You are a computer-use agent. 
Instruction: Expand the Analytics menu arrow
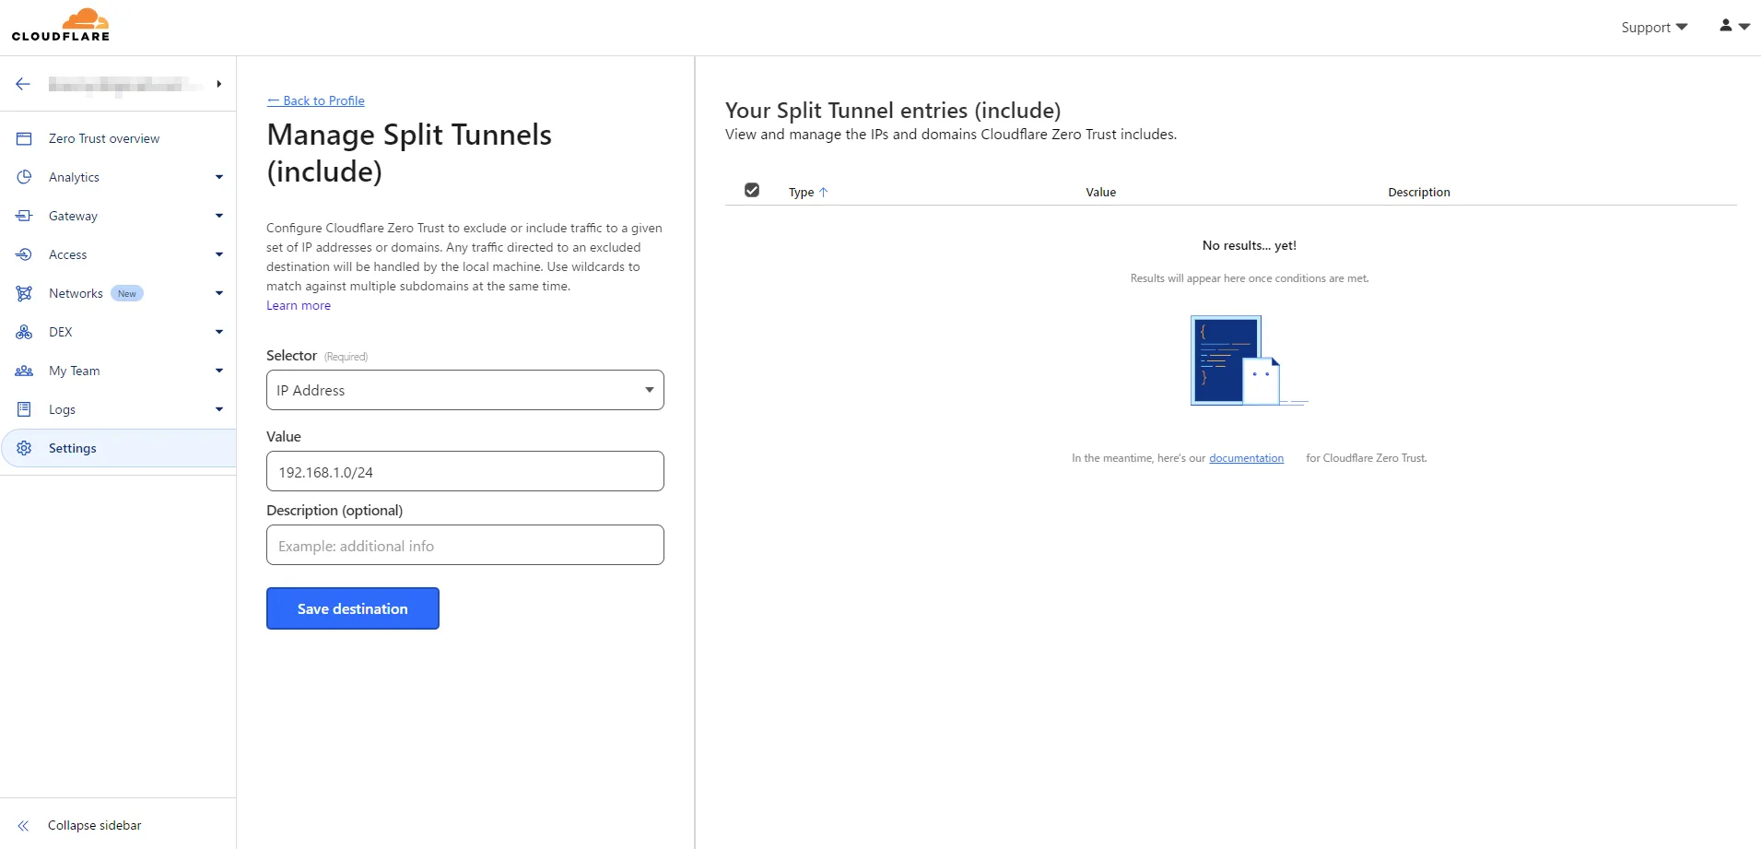coord(218,177)
